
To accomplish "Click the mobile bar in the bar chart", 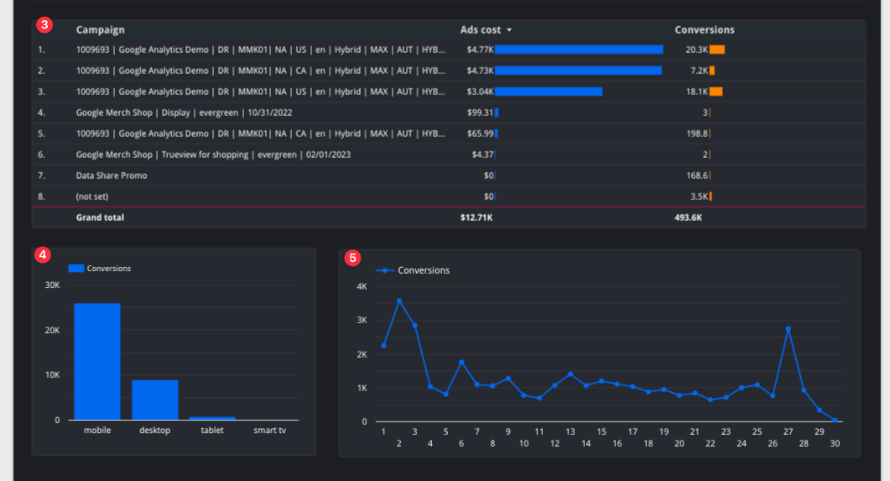I will (97, 362).
